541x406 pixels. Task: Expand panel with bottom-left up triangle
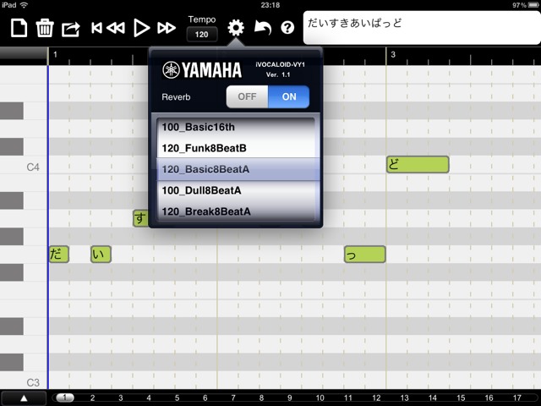24,398
